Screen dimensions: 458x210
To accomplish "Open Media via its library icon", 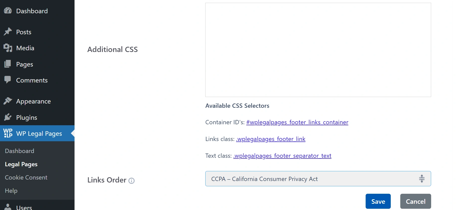I will coord(8,48).
